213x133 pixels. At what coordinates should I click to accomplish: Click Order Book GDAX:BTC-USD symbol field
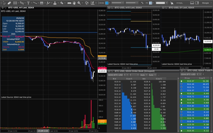click(115, 75)
